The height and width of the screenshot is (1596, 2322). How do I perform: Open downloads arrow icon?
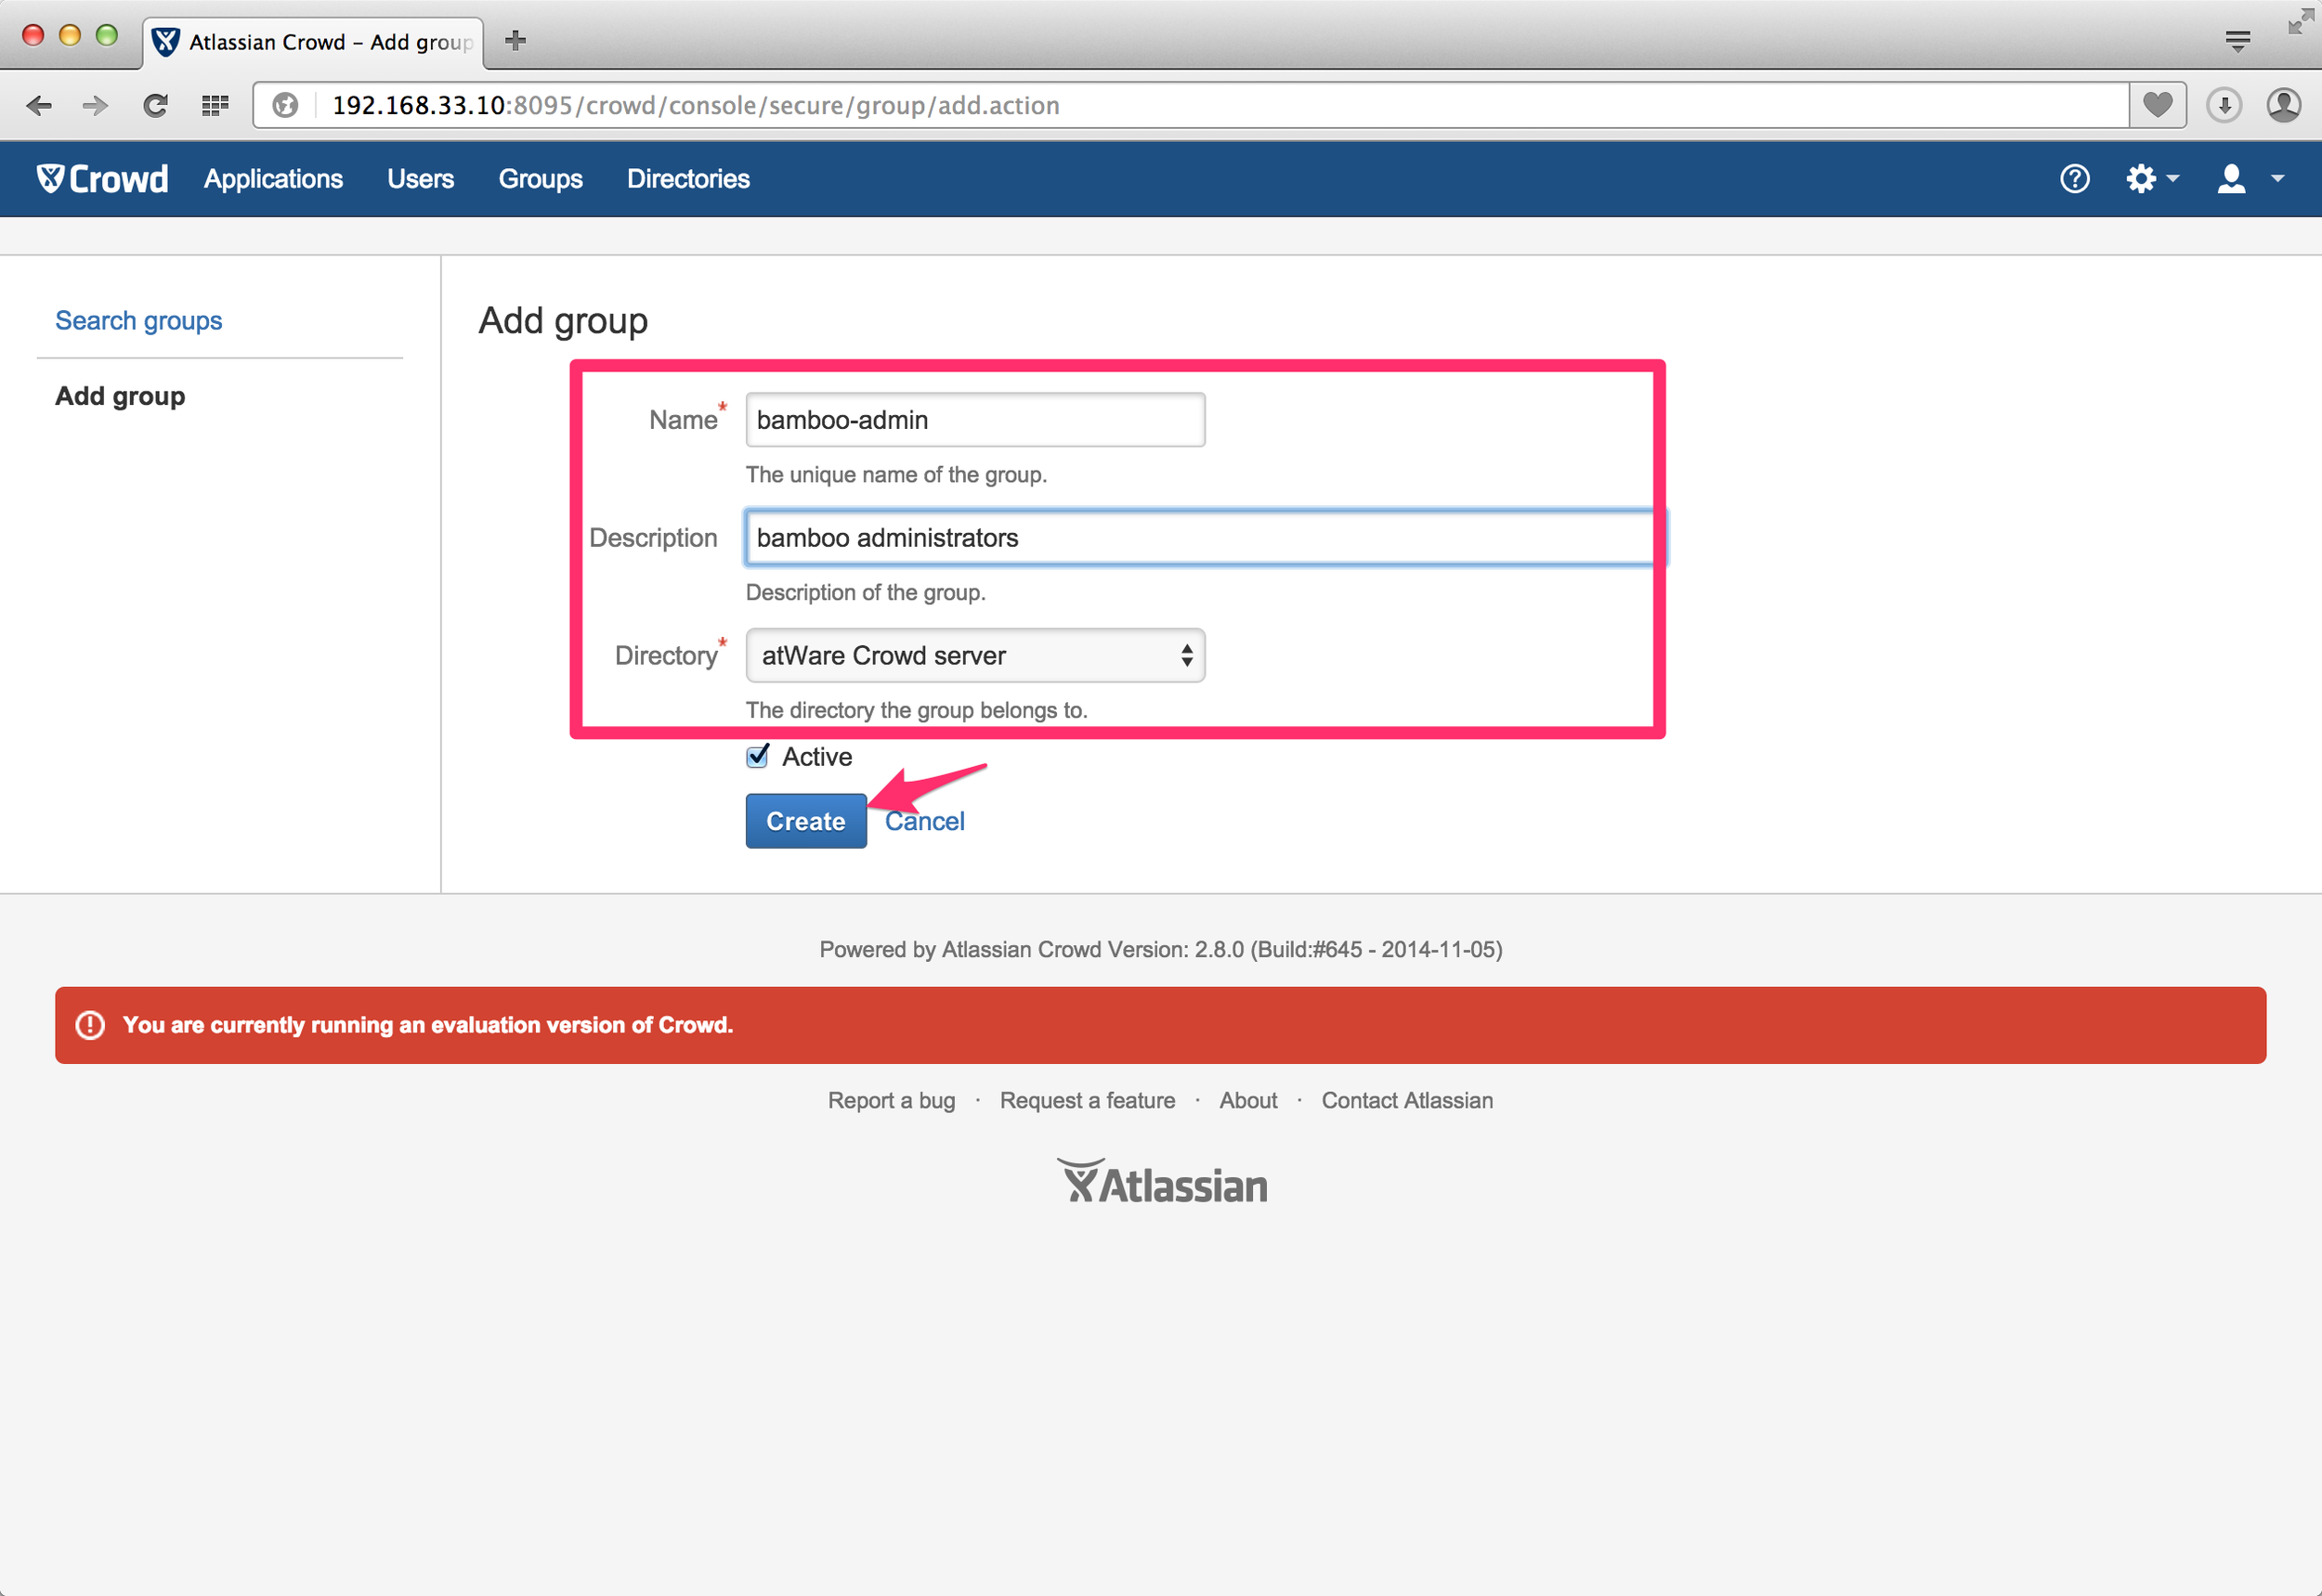click(2224, 105)
